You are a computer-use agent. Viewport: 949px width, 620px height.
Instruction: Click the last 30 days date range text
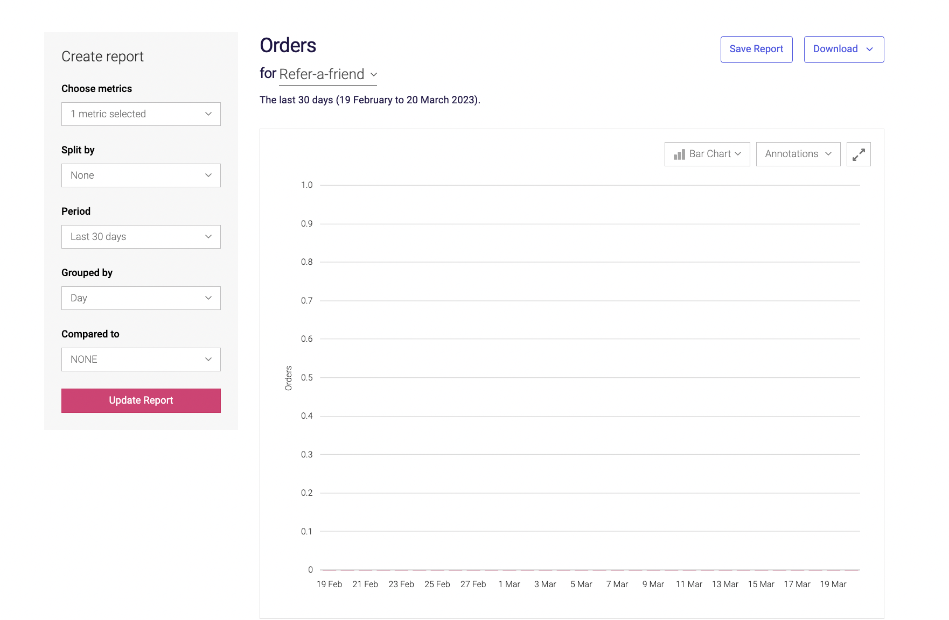pos(370,100)
